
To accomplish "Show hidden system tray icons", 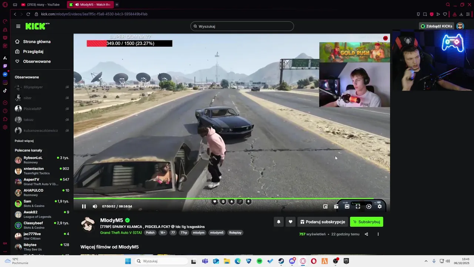I will [426, 261].
